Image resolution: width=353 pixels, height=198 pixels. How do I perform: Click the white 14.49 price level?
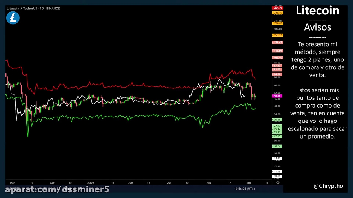(x=277, y=158)
